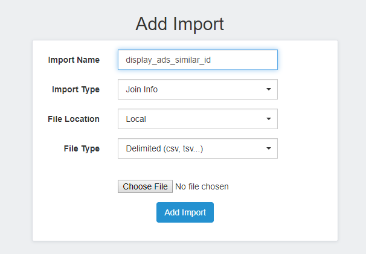Click the Choose File button

(x=145, y=186)
